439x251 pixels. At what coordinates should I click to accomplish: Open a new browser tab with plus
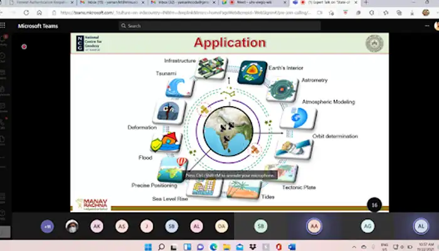pos(366,3)
